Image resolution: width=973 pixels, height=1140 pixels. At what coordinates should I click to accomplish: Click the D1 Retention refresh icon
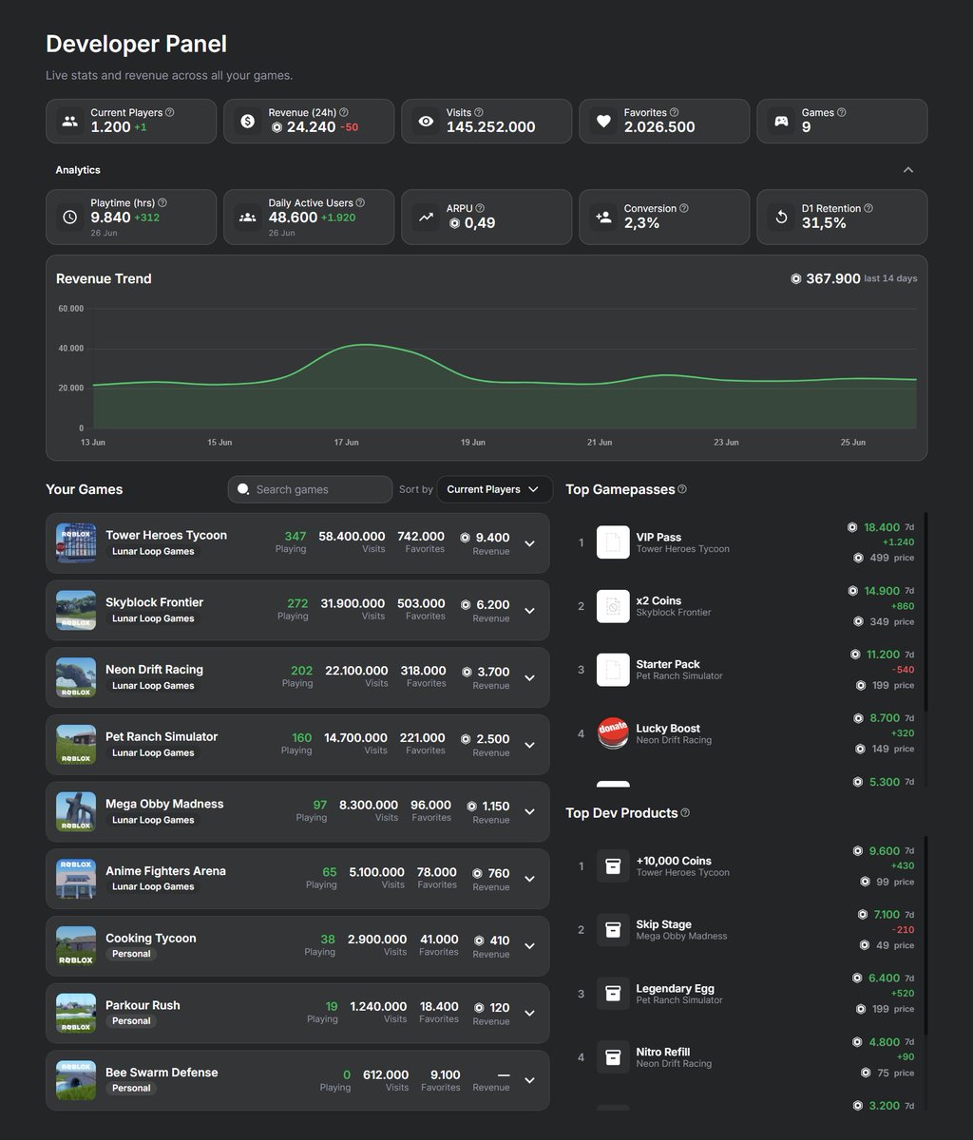[x=781, y=217]
